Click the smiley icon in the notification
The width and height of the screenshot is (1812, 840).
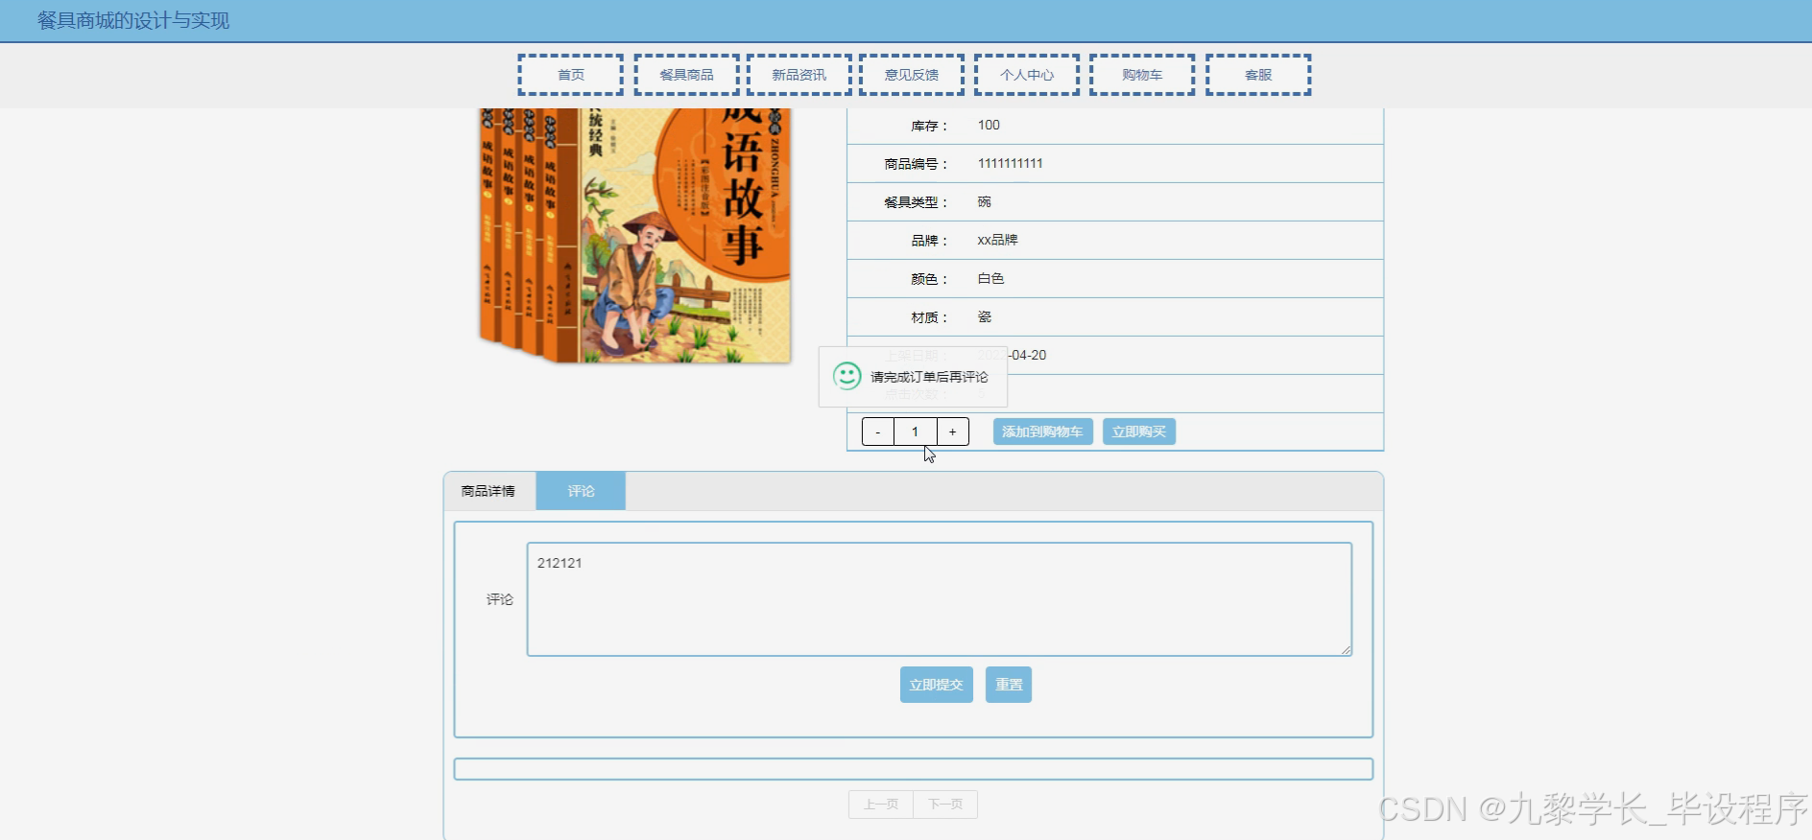coord(846,376)
